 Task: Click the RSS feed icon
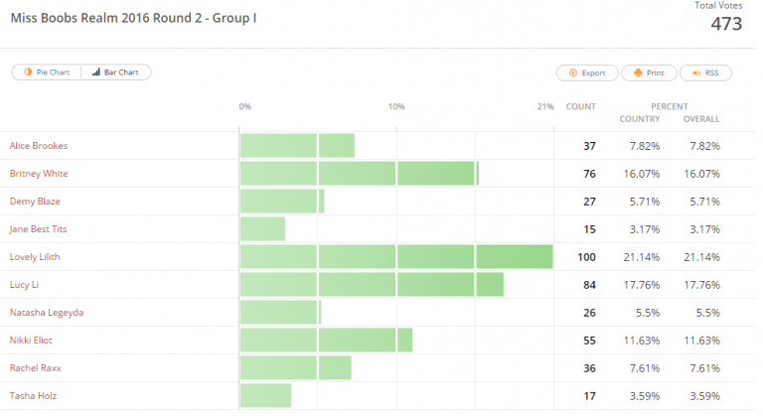coord(697,72)
